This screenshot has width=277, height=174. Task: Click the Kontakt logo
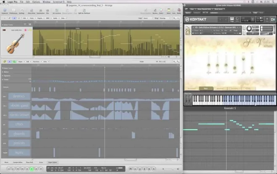(196, 19)
